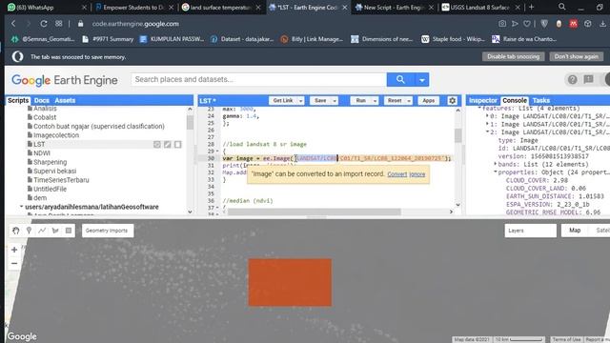Switch to Inspector tab
This screenshot has height=343, width=610.
483,100
